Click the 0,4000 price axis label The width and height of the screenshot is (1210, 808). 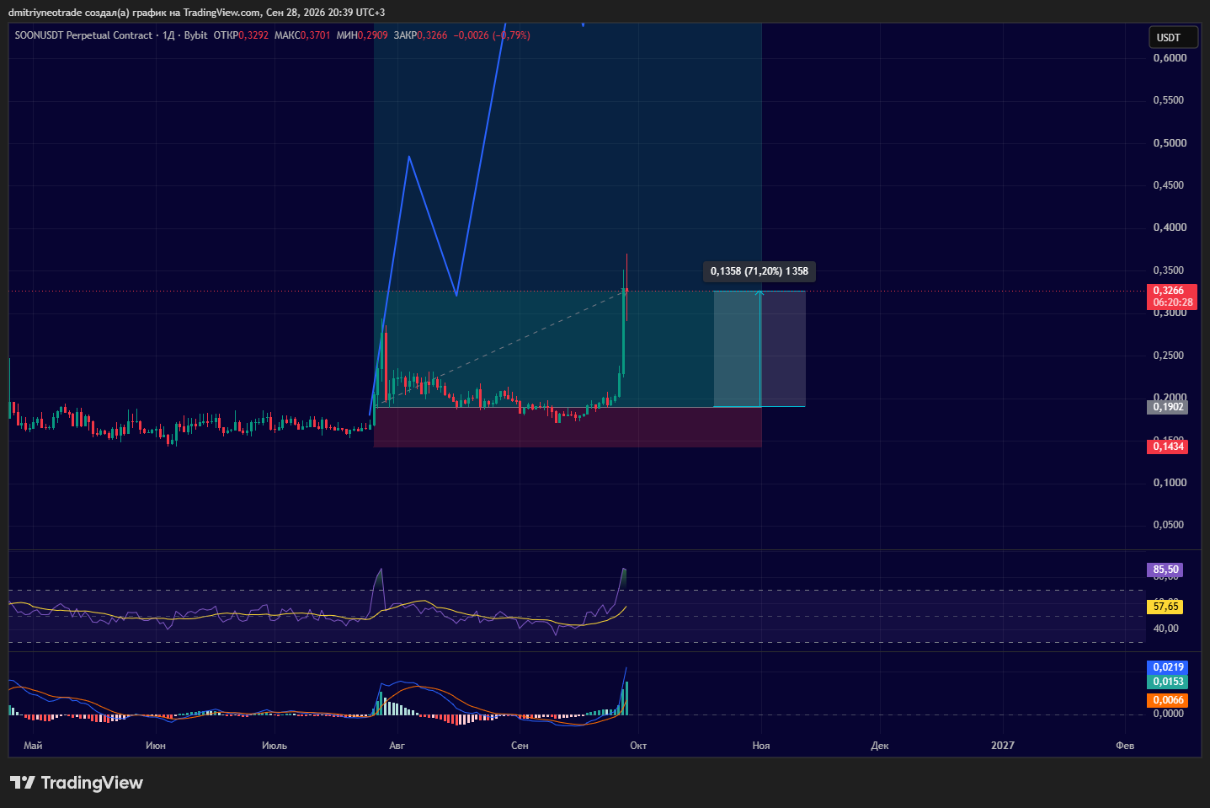click(x=1170, y=227)
